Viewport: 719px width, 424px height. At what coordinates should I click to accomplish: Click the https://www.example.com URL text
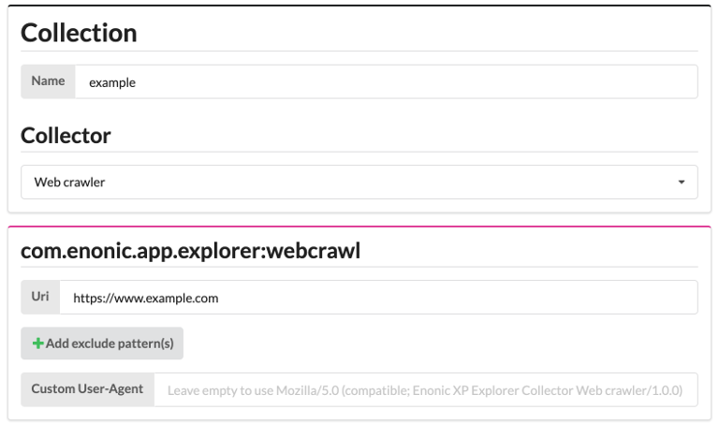click(146, 298)
